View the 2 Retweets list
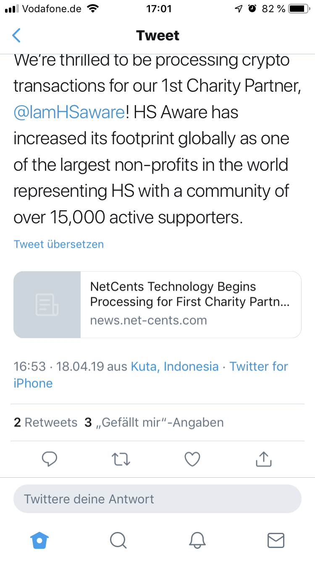This screenshot has width=315, height=561. point(45,422)
